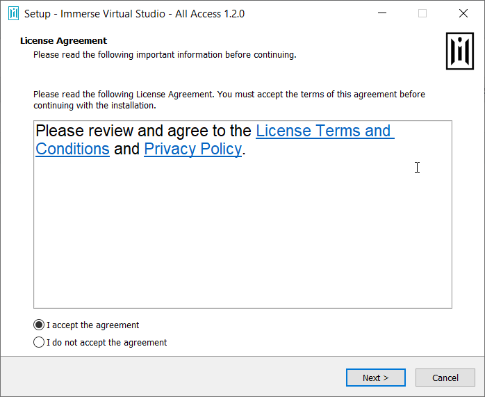Click the greyed-out maximize button
485x397 pixels.
422,13
